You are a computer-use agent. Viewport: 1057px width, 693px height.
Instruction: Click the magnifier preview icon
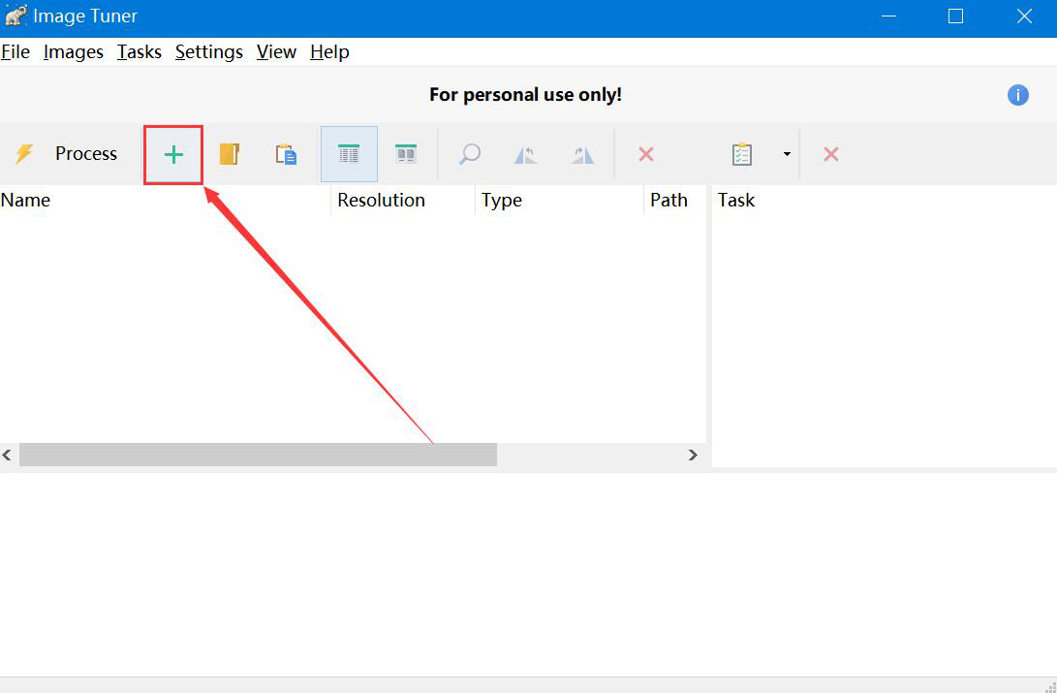tap(469, 154)
